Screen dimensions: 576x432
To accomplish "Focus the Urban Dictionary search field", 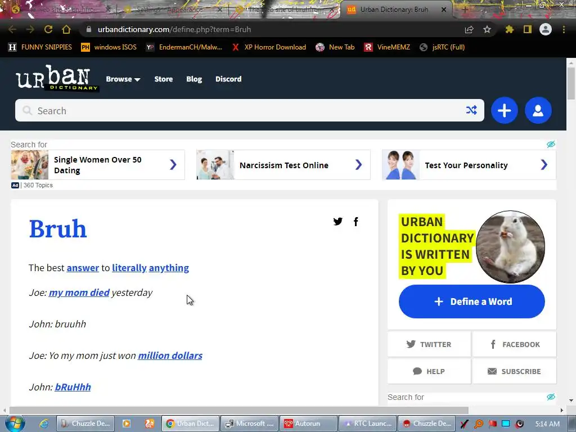I will pyautogui.click(x=249, y=110).
